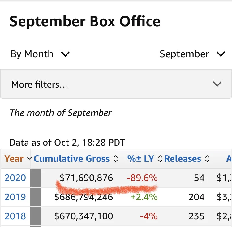This screenshot has height=227, width=232.
Task: Click the 2018 gross $670,347,100
Action: [x=84, y=216]
